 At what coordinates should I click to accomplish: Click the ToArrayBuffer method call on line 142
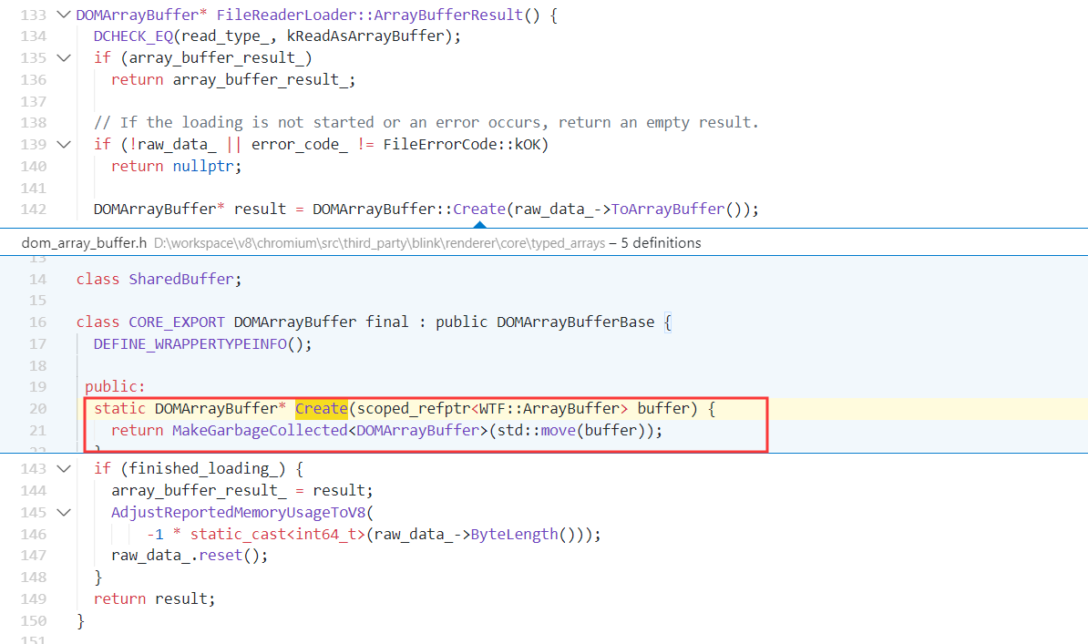point(667,209)
